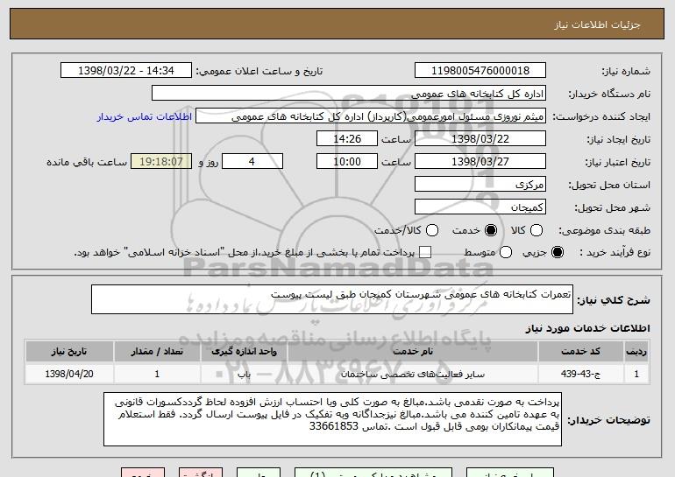Click the remaining time countdown 19:18:07
Image resolution: width=675 pixels, height=477 pixels.
[161, 162]
